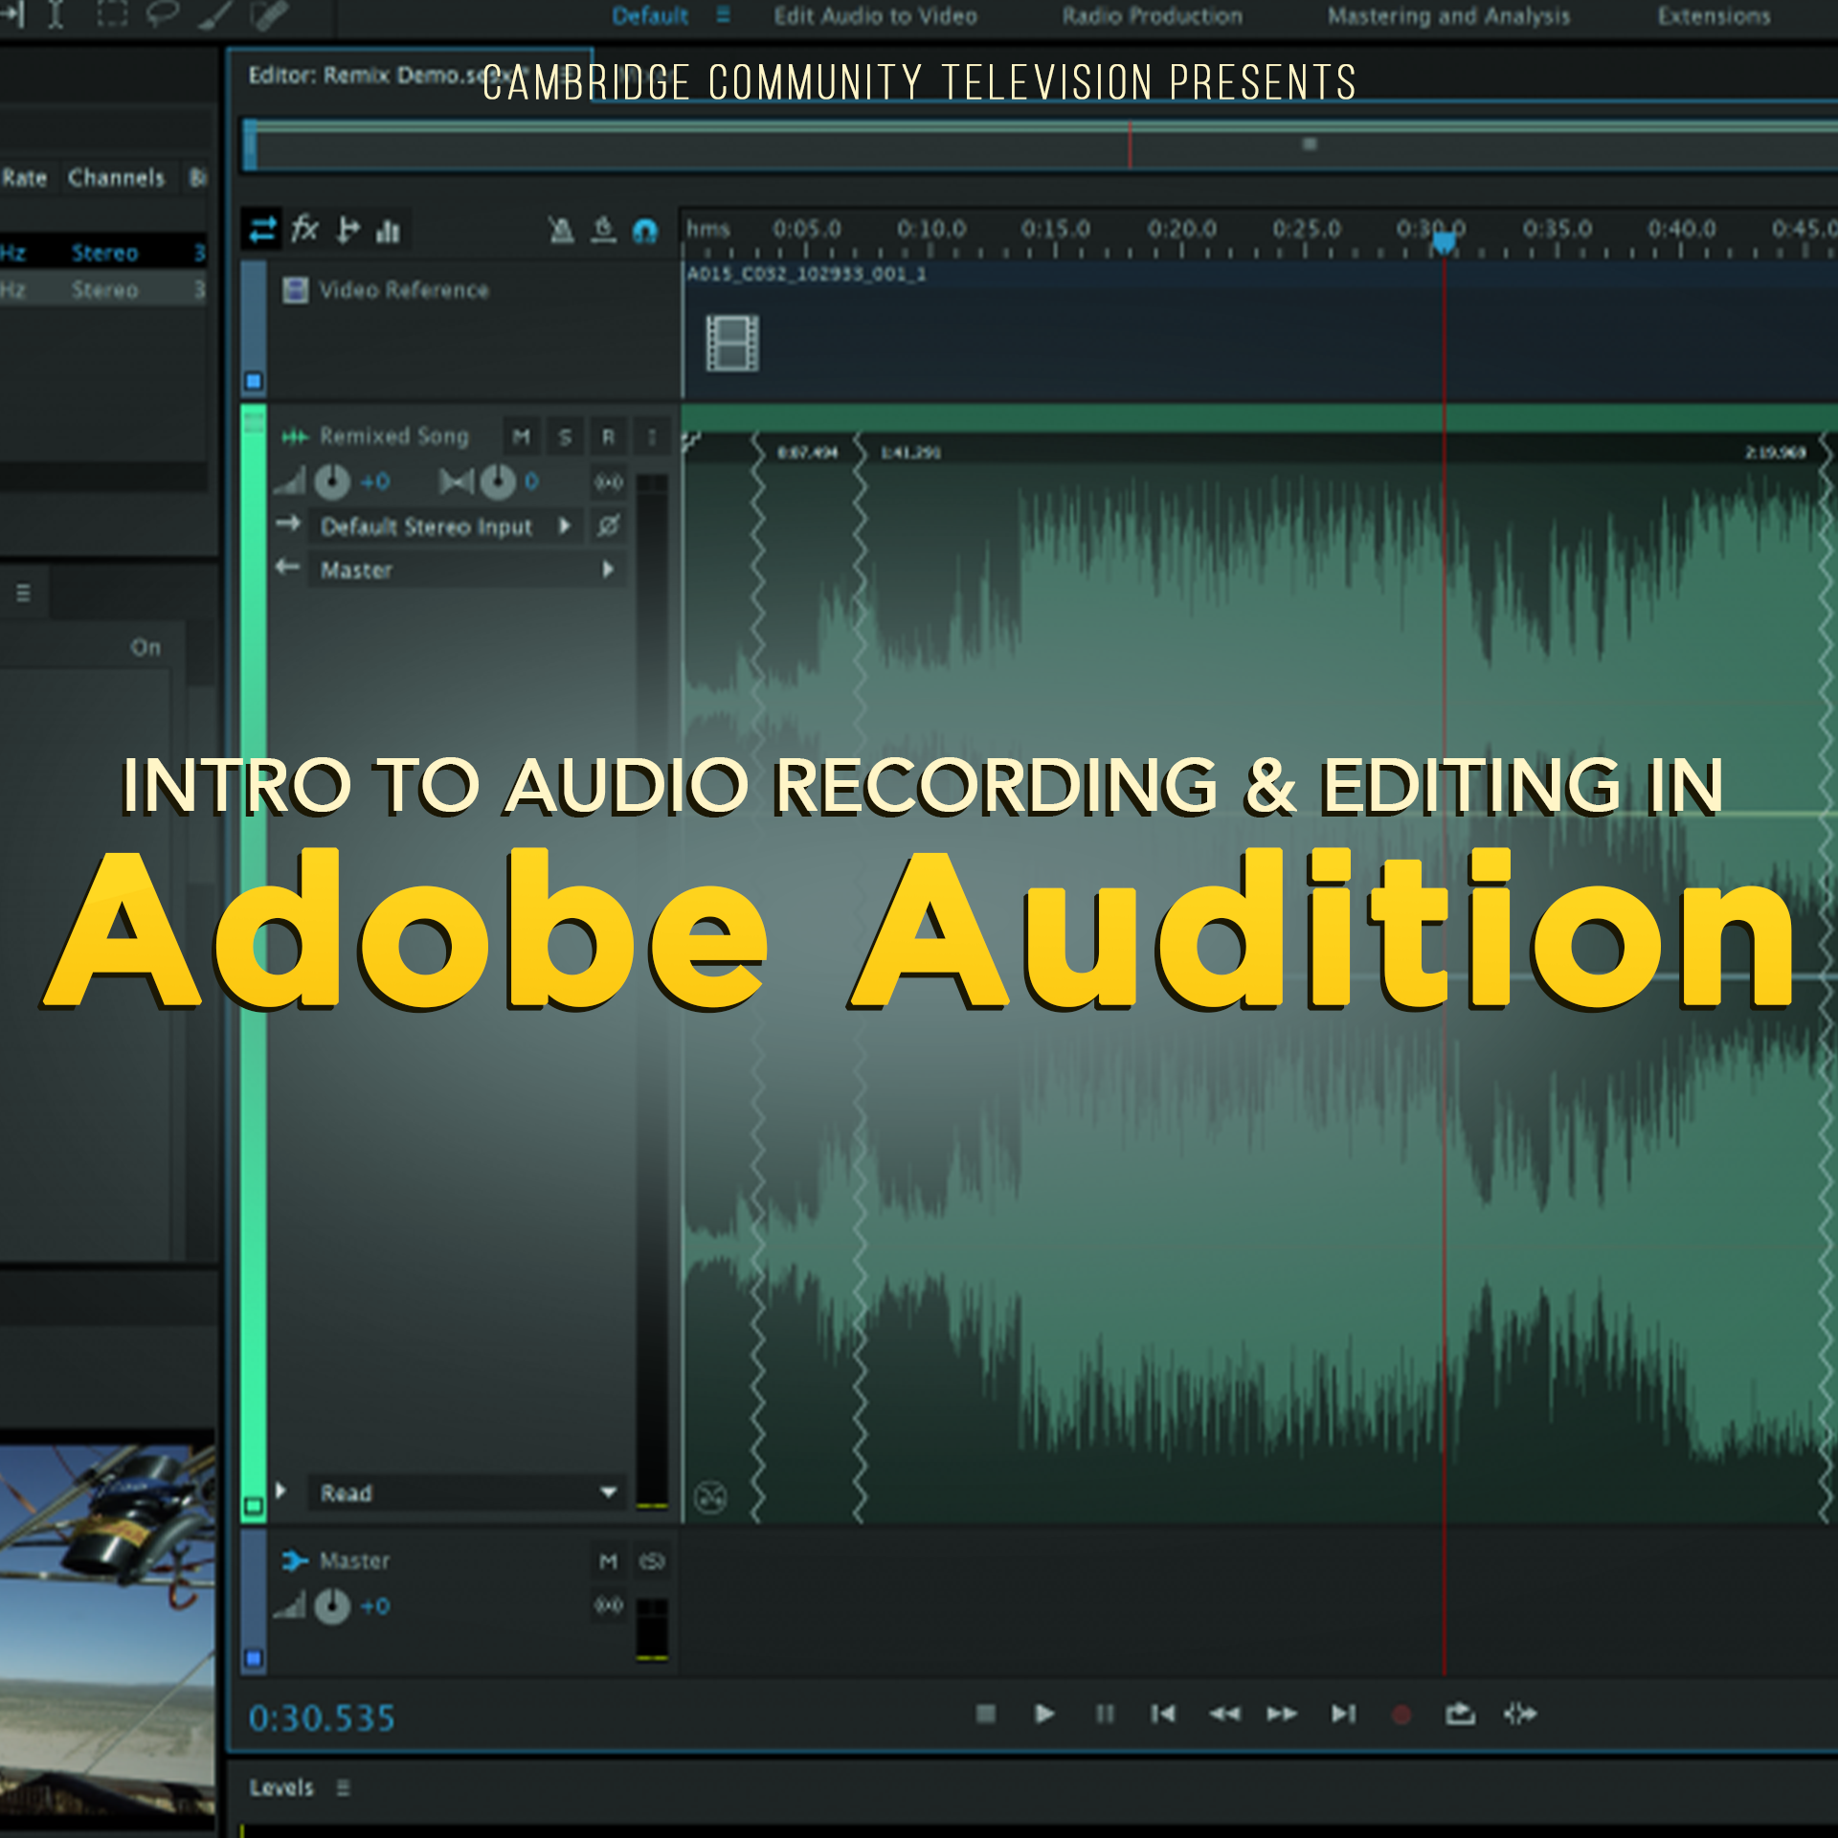Click the hms time format label
Viewport: 1838px width, 1838px height.
[707, 229]
